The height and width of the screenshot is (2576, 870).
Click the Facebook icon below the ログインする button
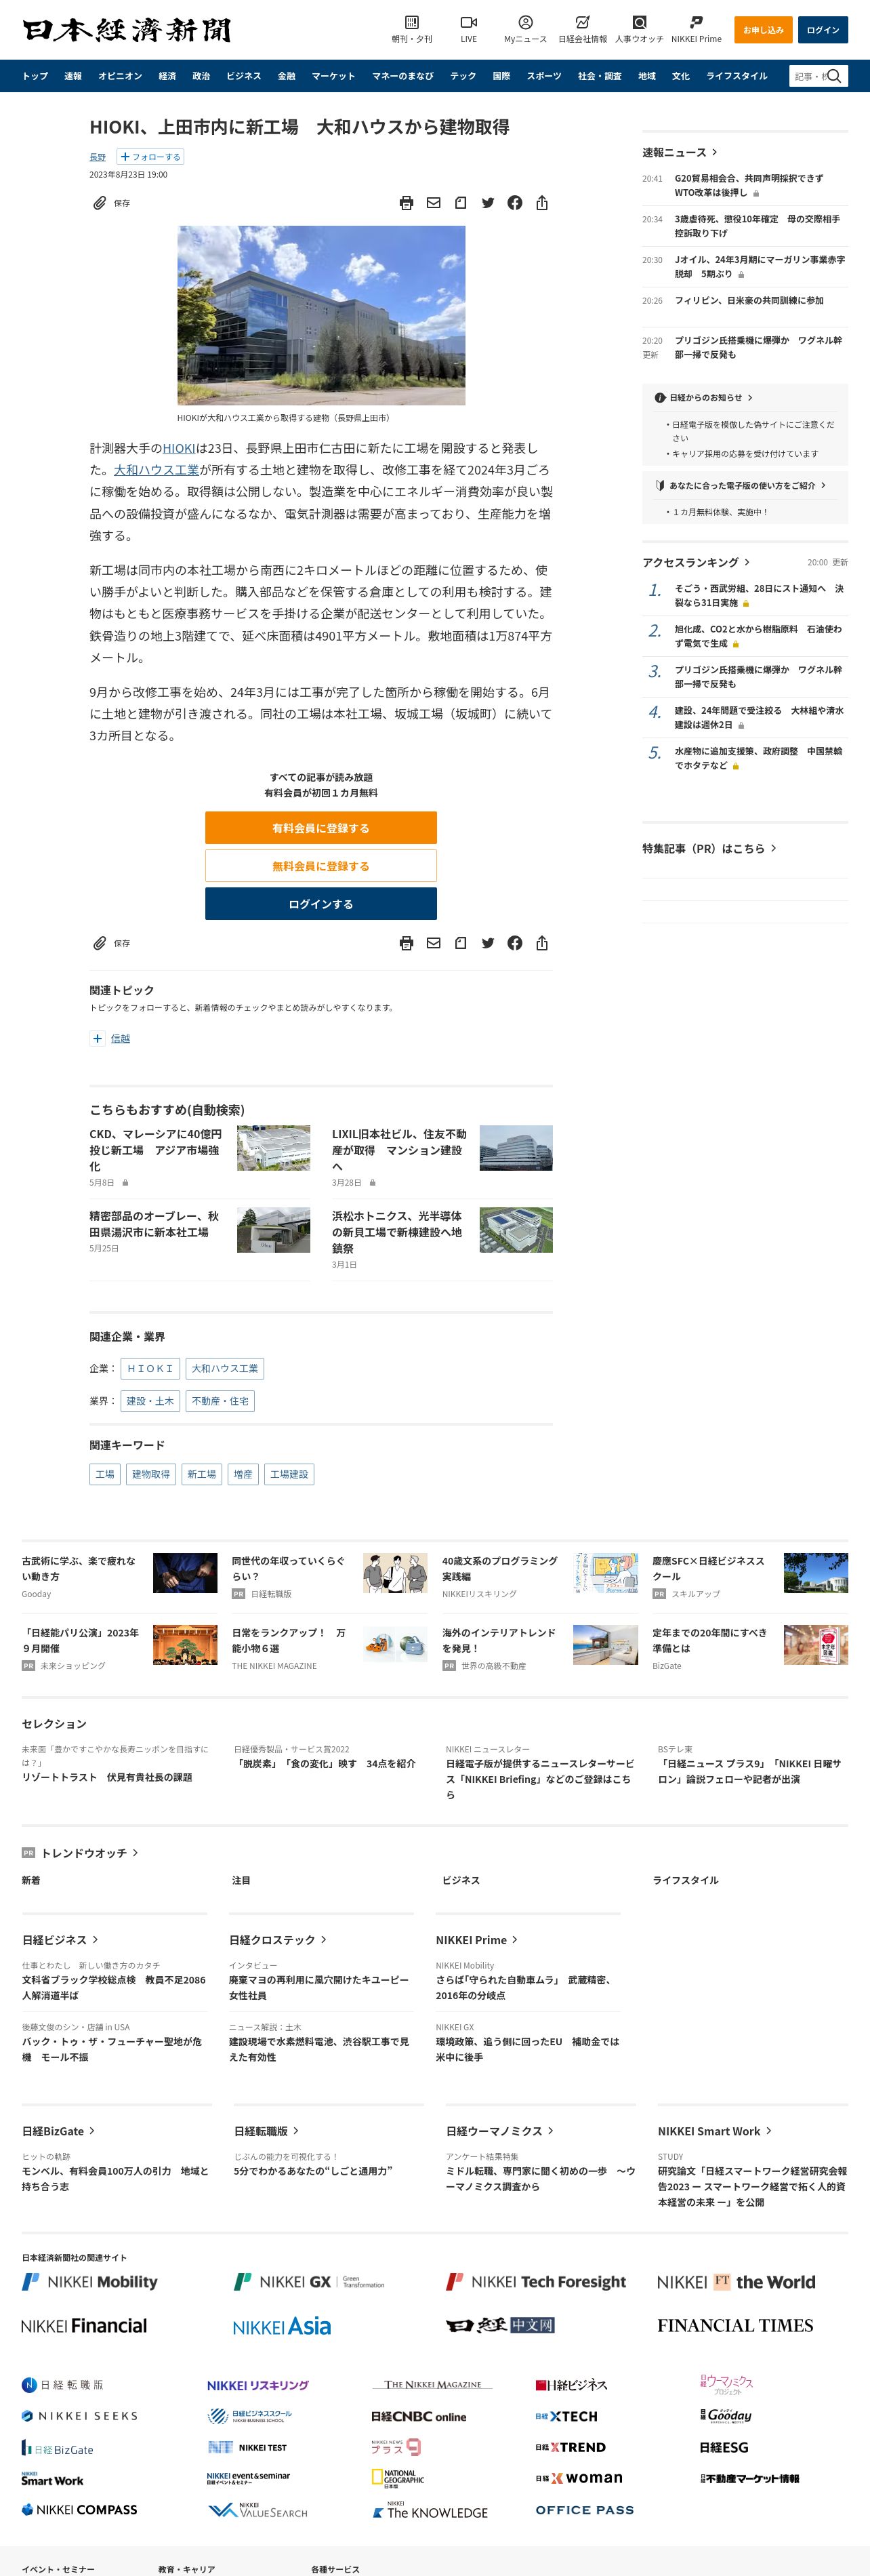(x=514, y=943)
